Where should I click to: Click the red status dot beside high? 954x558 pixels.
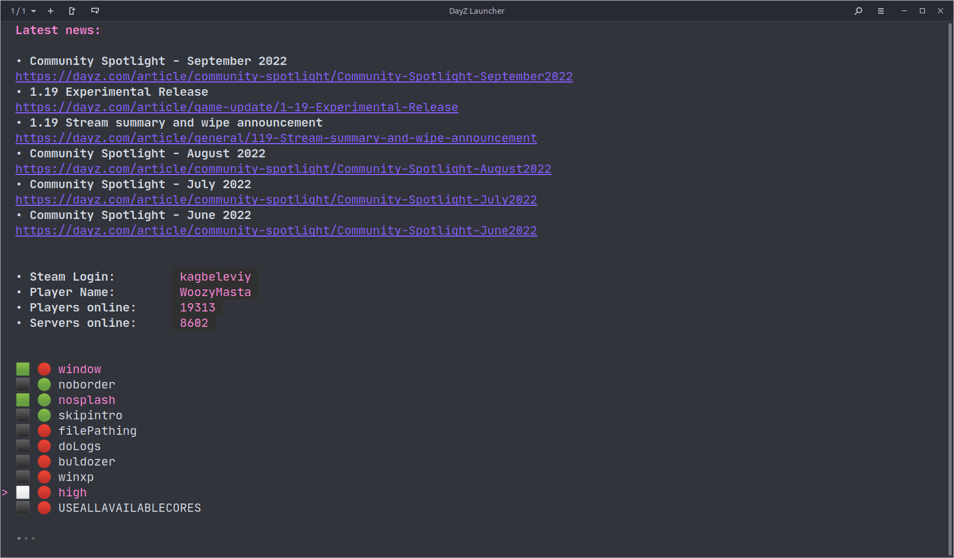tap(44, 492)
